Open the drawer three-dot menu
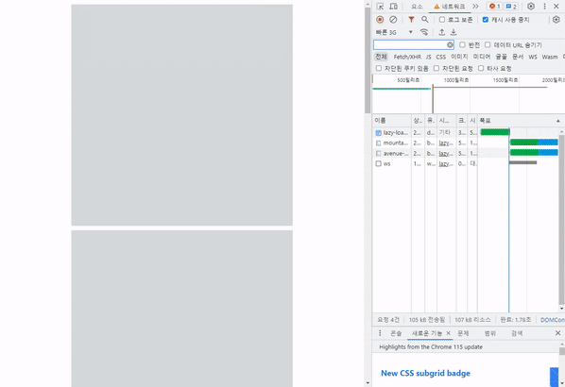 pos(380,333)
